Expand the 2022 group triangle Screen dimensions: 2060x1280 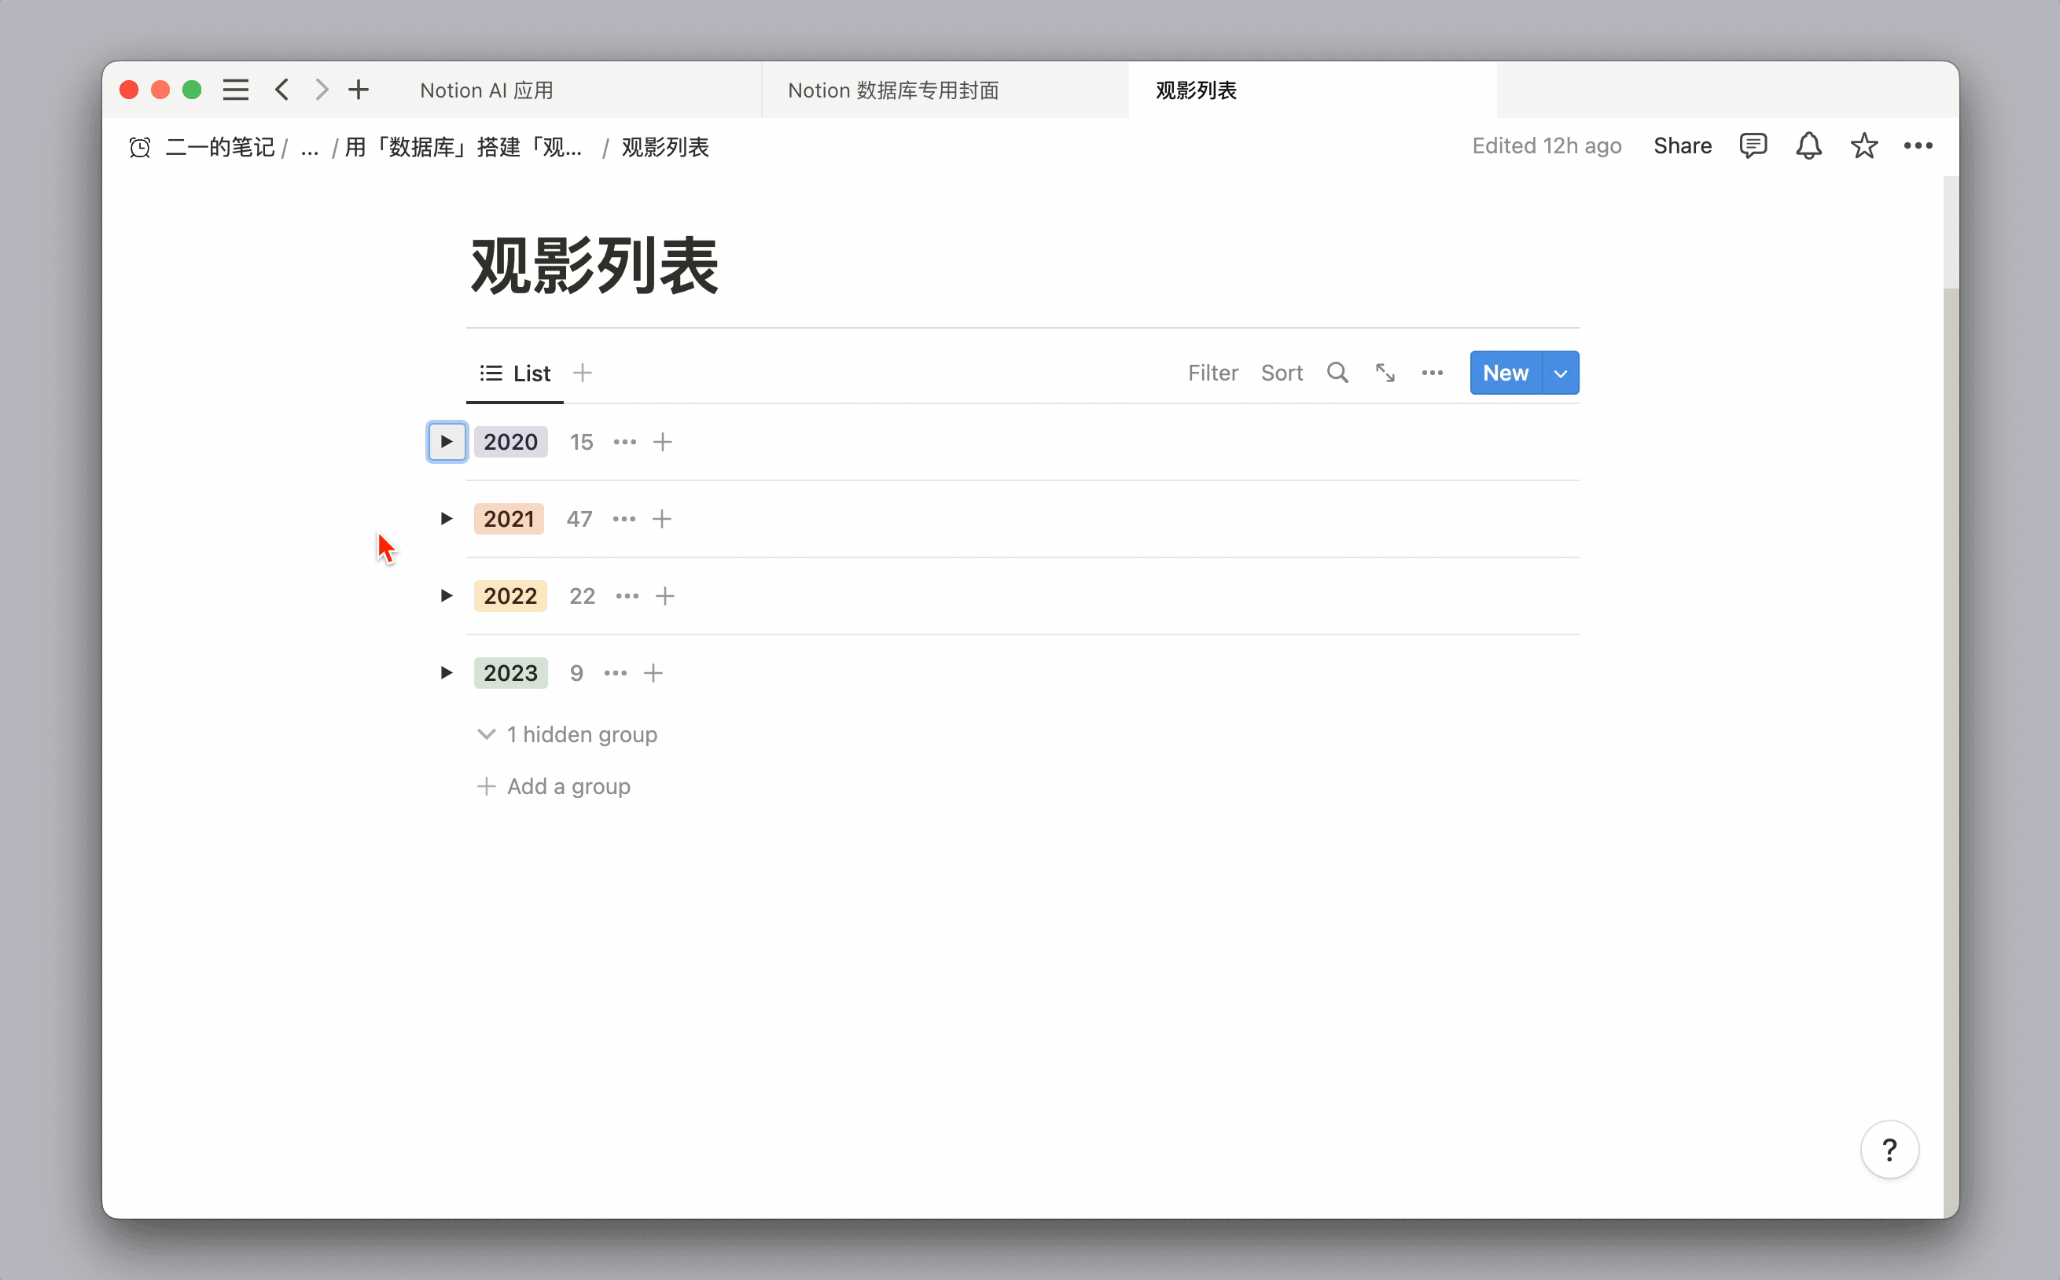click(x=447, y=596)
